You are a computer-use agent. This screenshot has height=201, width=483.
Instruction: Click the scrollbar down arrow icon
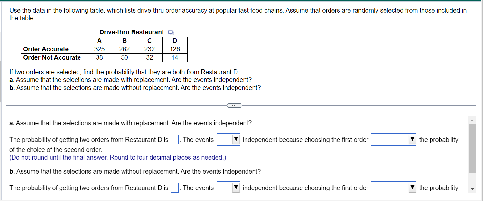(472, 189)
